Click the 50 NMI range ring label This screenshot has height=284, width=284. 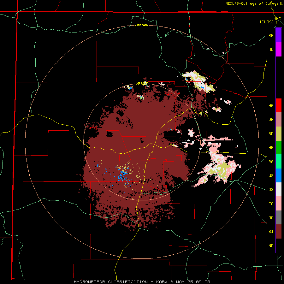pos(141,84)
